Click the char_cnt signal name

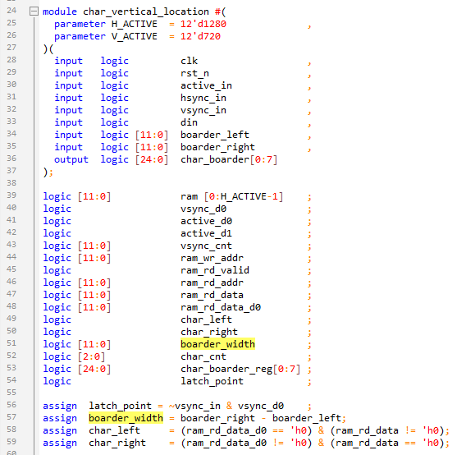coord(203,356)
